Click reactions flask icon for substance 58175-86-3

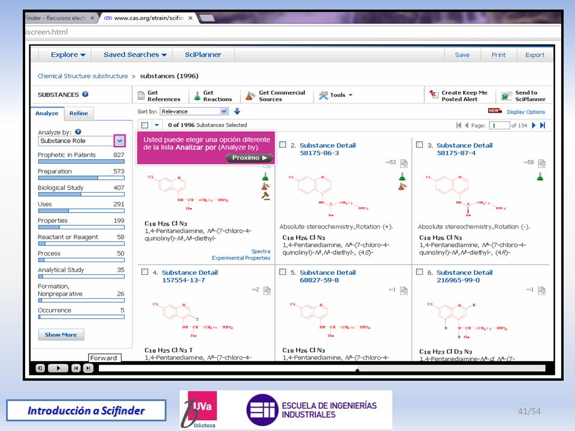(x=402, y=177)
